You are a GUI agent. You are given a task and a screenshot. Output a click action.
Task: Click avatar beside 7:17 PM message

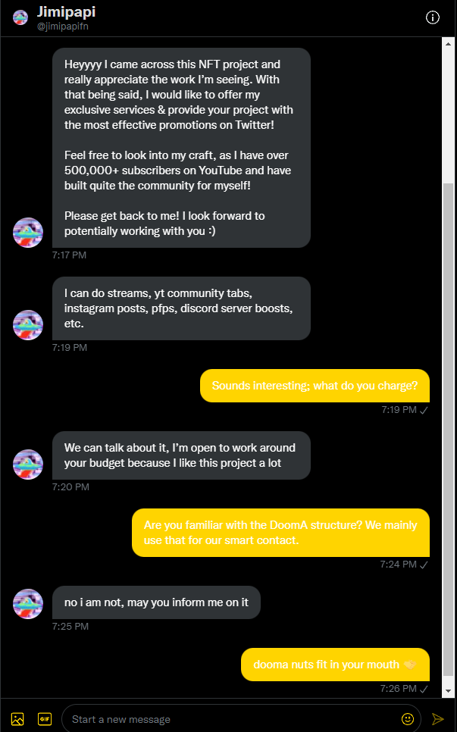tap(28, 232)
